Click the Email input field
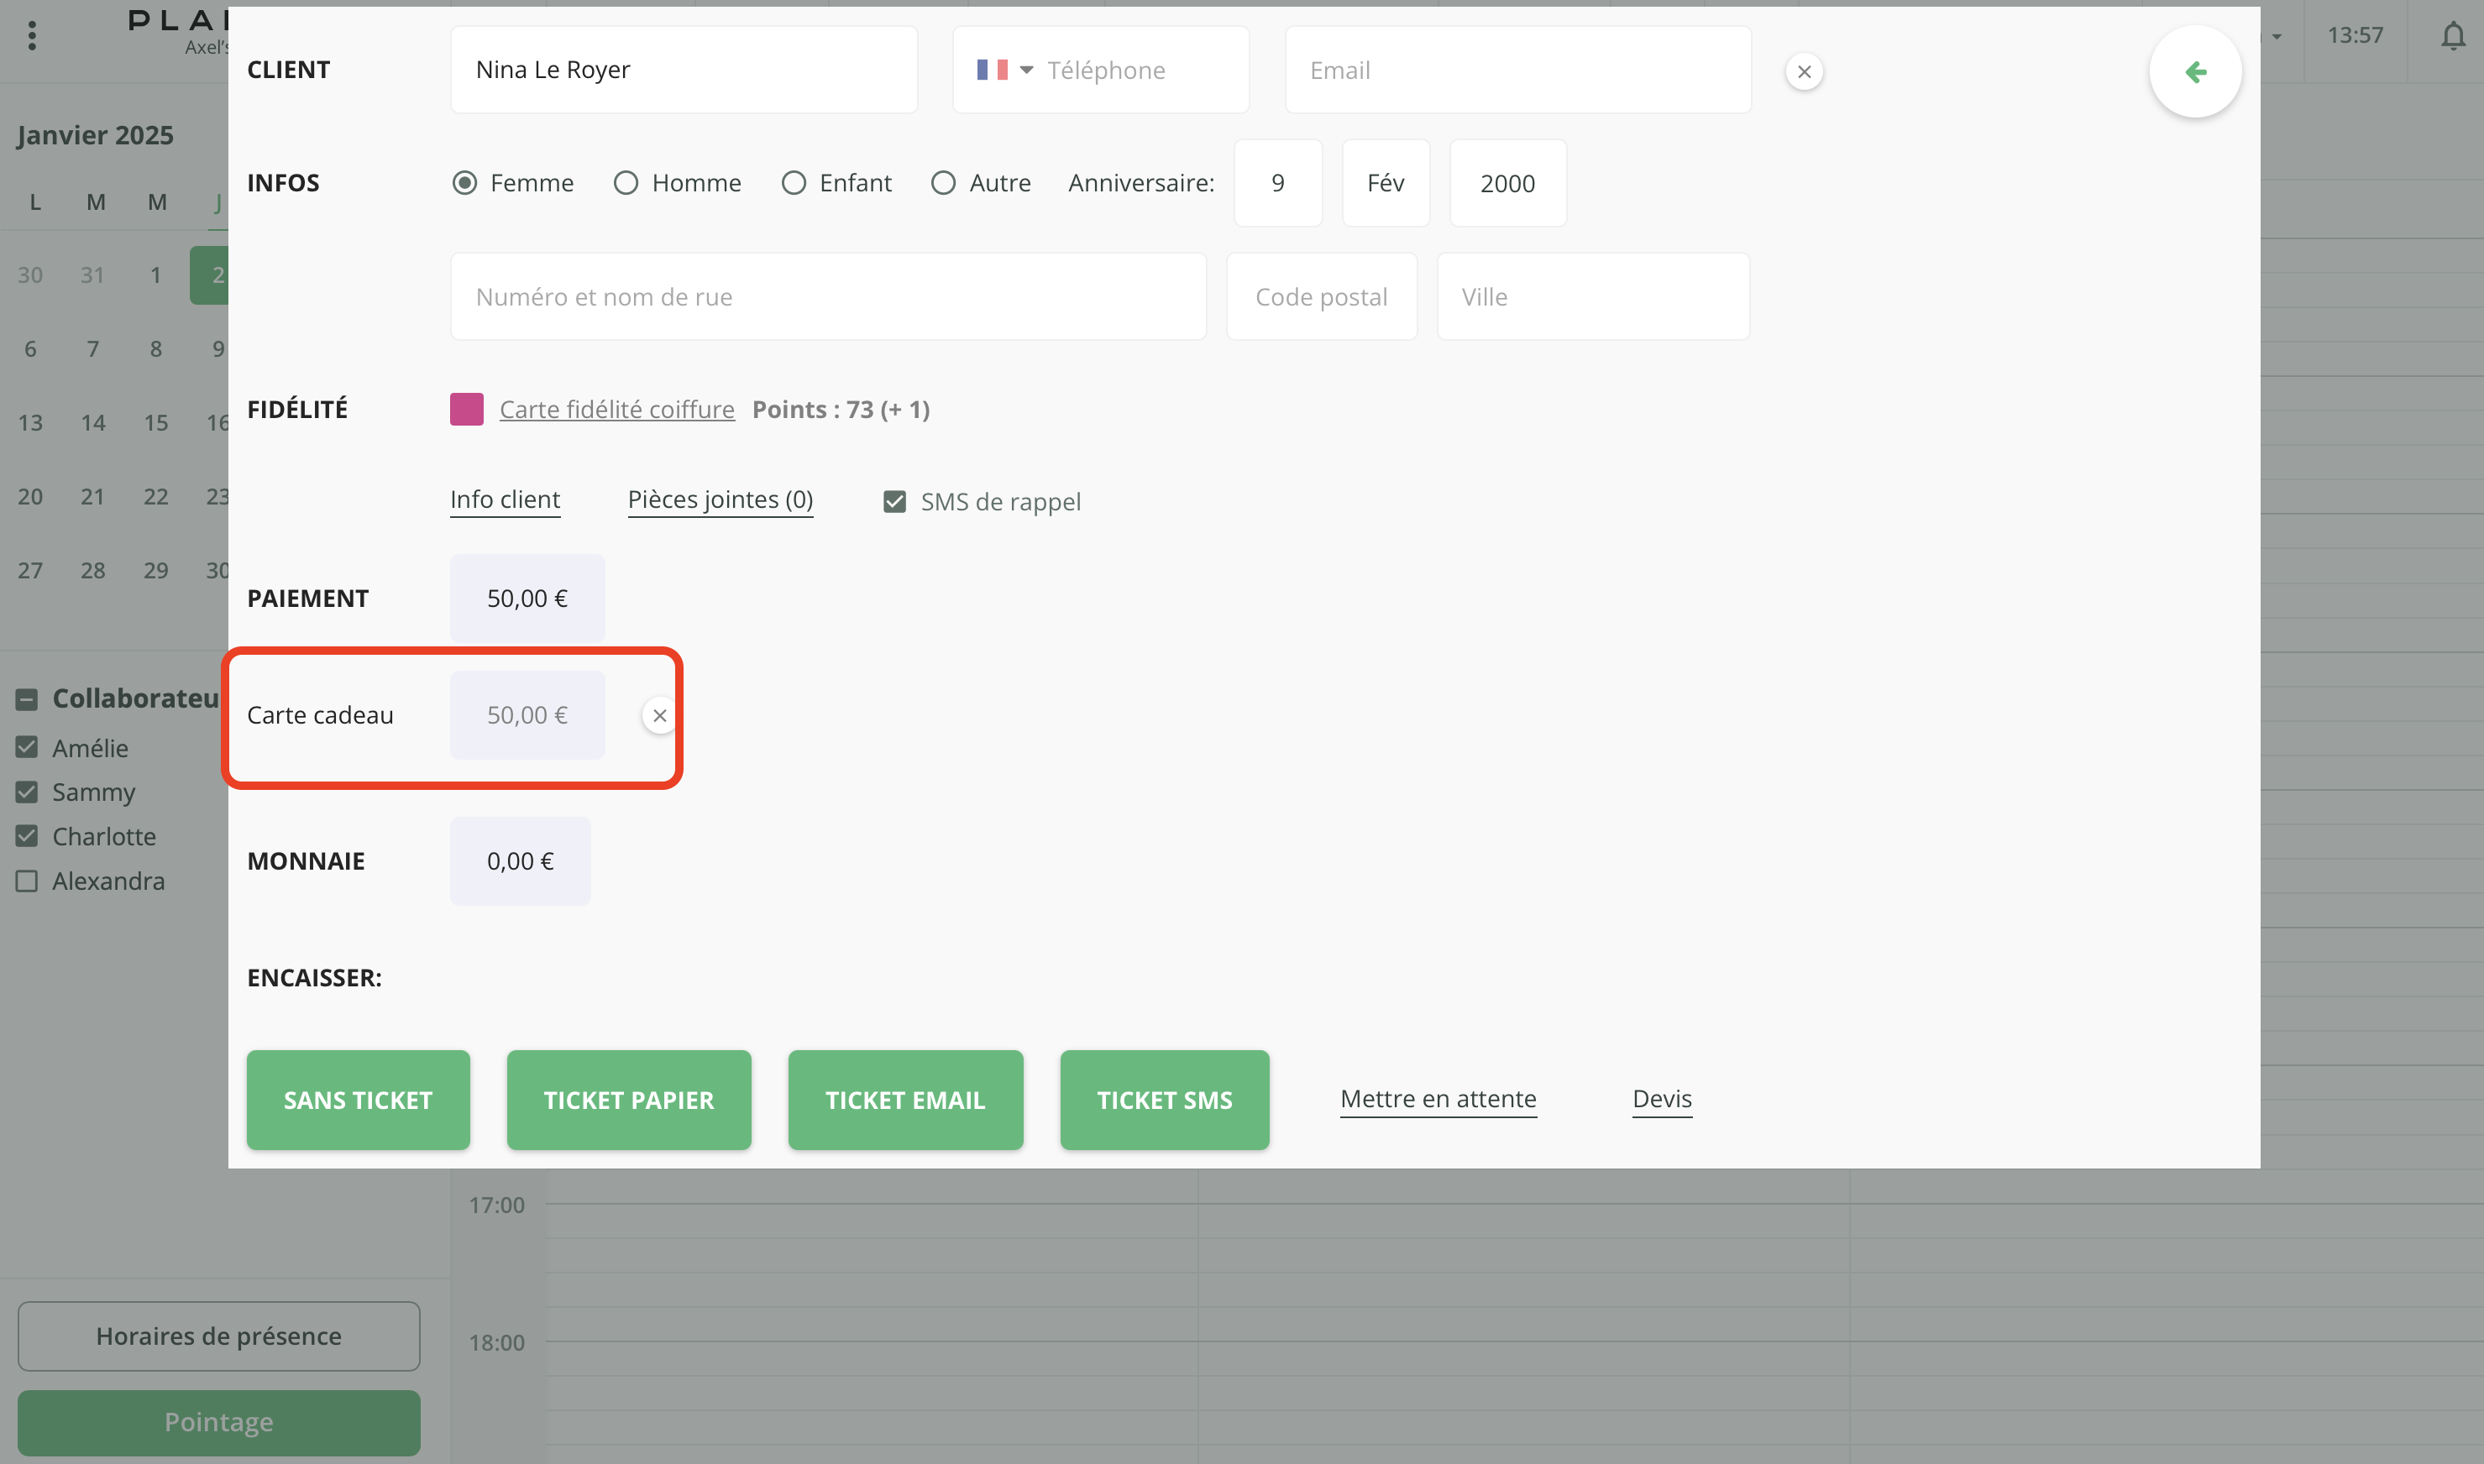 click(x=1517, y=70)
